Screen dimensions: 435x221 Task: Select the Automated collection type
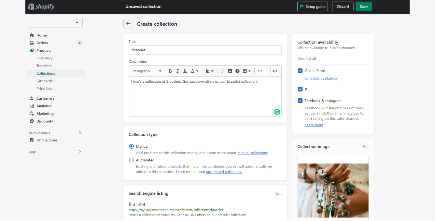(x=131, y=160)
